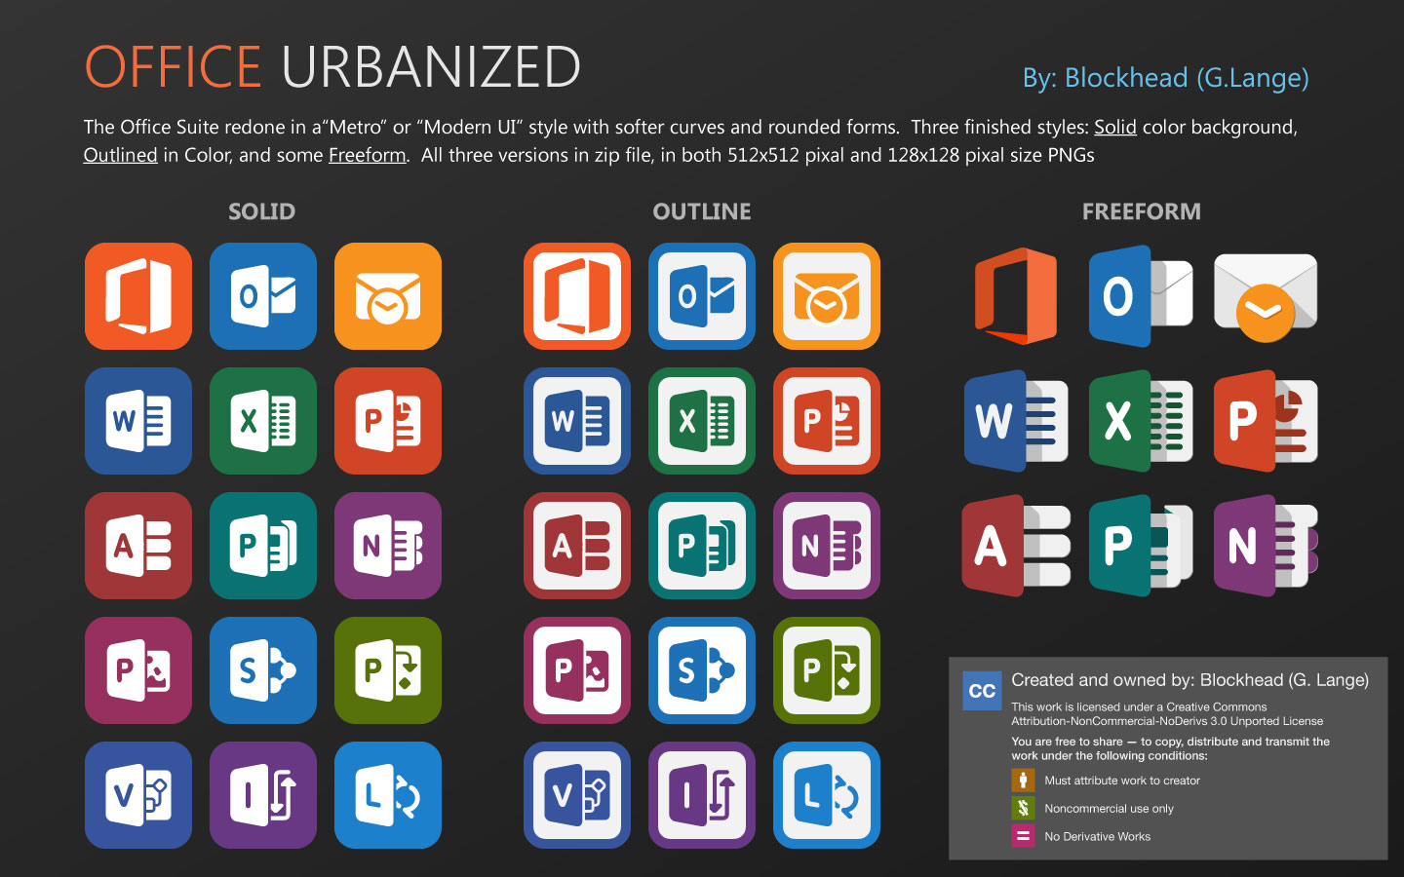Click the solid Word icon
The image size is (1404, 877).
click(138, 421)
